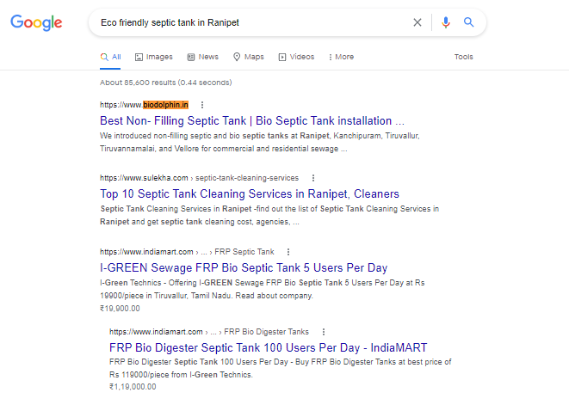Click the blue magnifier search button
Image resolution: width=569 pixels, height=417 pixels.
[469, 22]
